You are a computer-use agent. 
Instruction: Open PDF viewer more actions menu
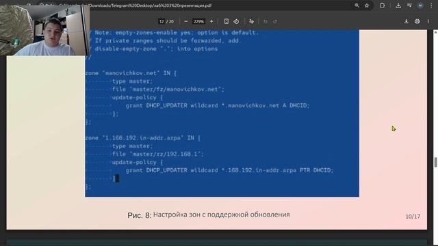428,21
